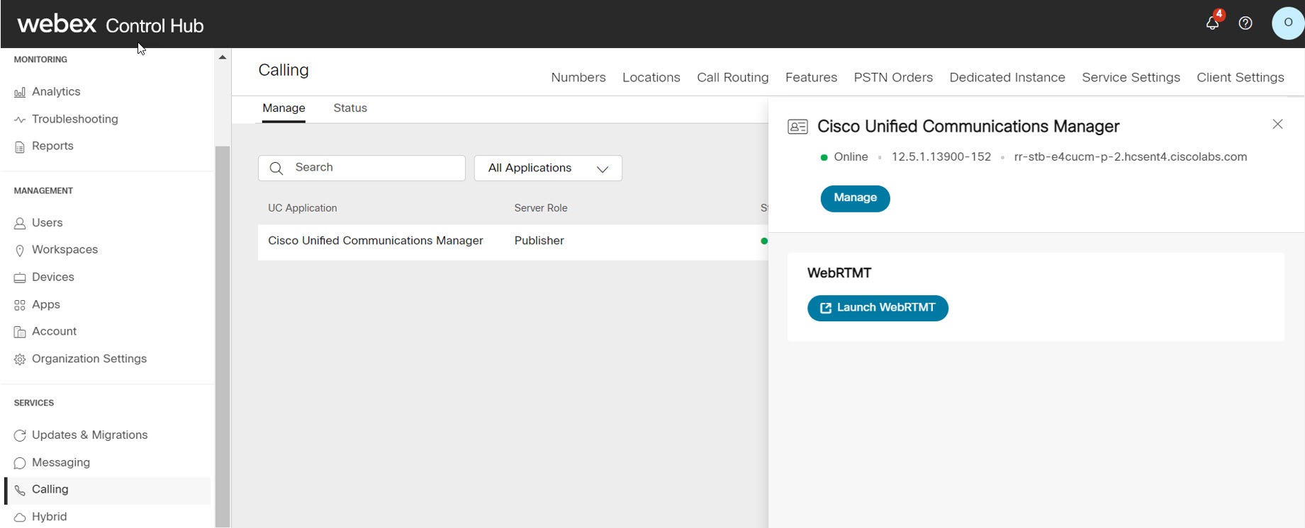
Task: Open the notifications bell icon
Action: click(1213, 23)
